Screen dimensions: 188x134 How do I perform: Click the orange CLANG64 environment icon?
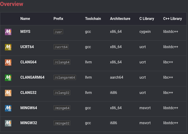click(8, 62)
